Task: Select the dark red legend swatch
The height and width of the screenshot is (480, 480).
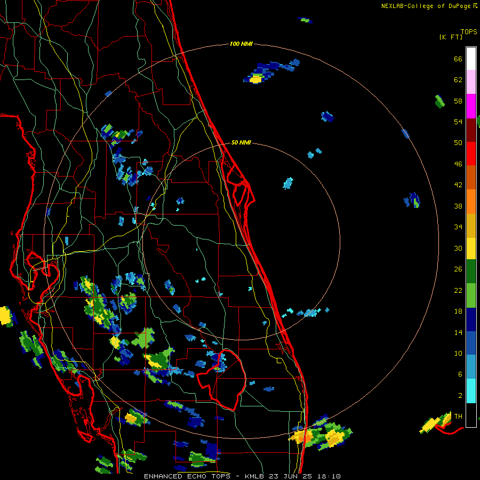Action: (471, 130)
